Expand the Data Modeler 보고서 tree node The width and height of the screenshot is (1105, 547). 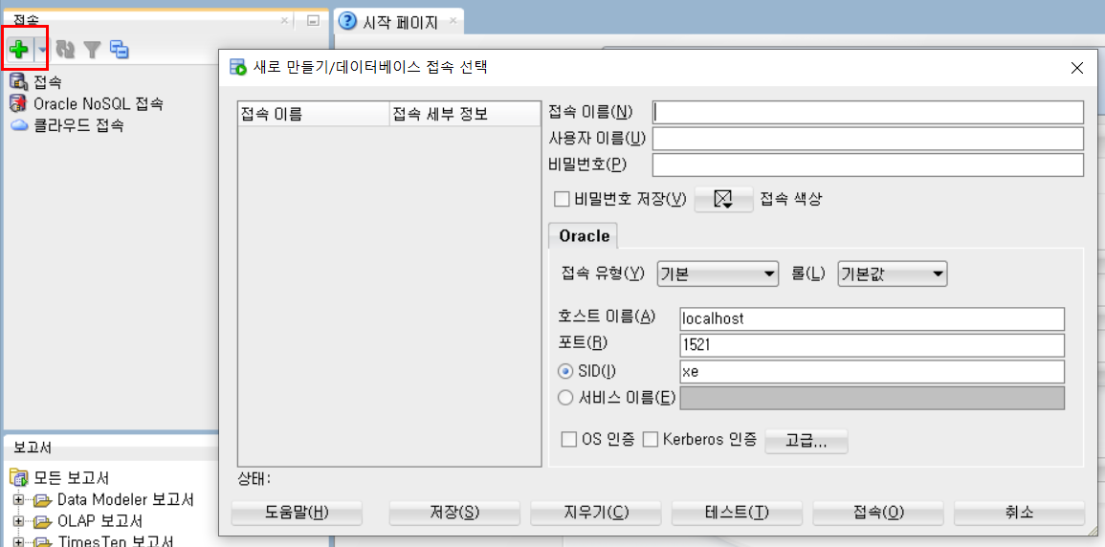pyautogui.click(x=18, y=500)
